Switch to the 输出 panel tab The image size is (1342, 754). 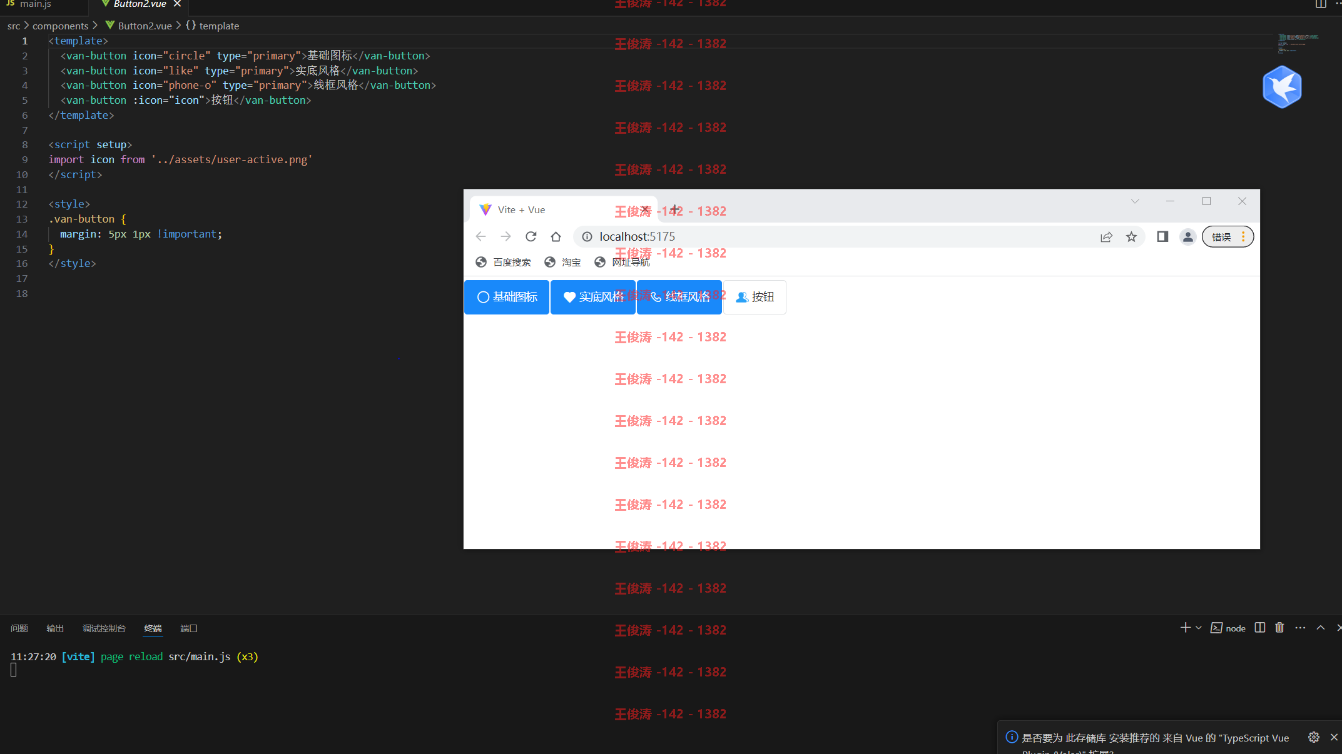pyautogui.click(x=55, y=628)
